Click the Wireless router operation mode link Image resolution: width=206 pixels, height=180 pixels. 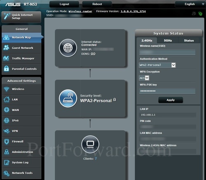(x=80, y=12)
